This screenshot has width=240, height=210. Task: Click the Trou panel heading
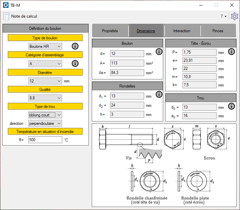pyautogui.click(x=201, y=98)
